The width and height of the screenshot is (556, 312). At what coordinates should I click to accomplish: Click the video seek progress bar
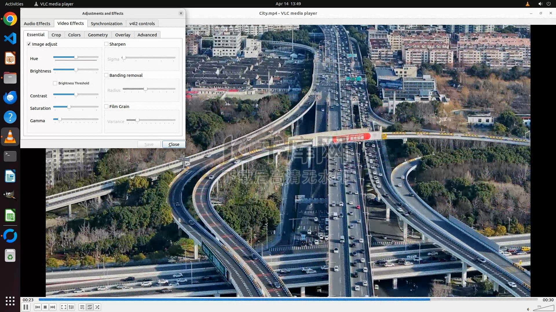(288, 300)
